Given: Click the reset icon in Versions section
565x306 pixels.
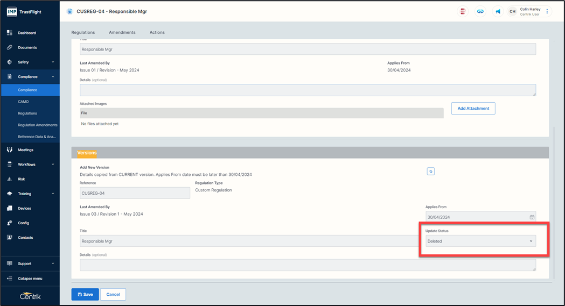Looking at the screenshot, I should (430, 172).
